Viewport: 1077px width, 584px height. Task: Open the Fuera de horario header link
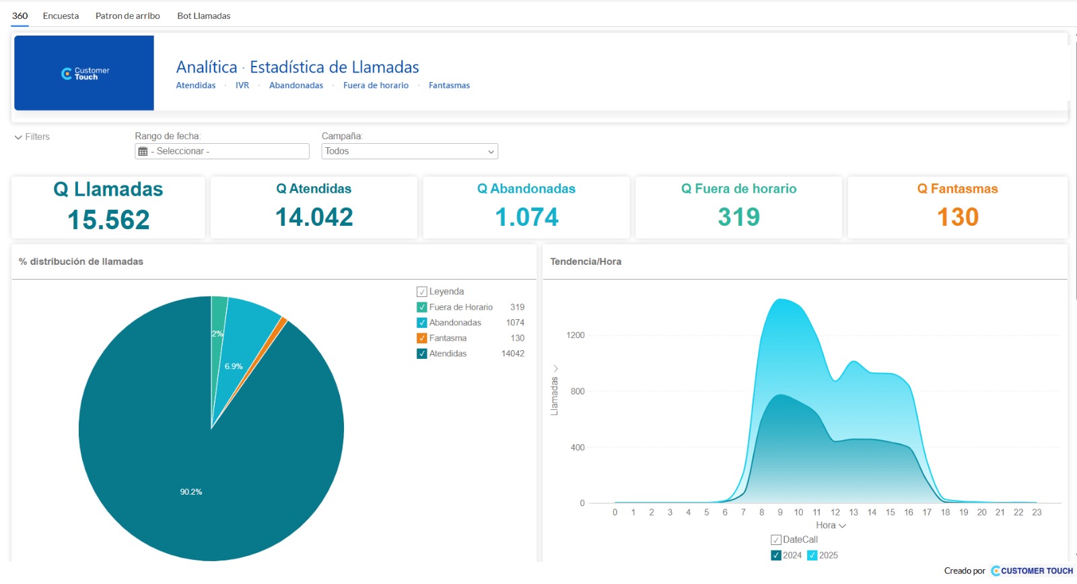click(376, 85)
